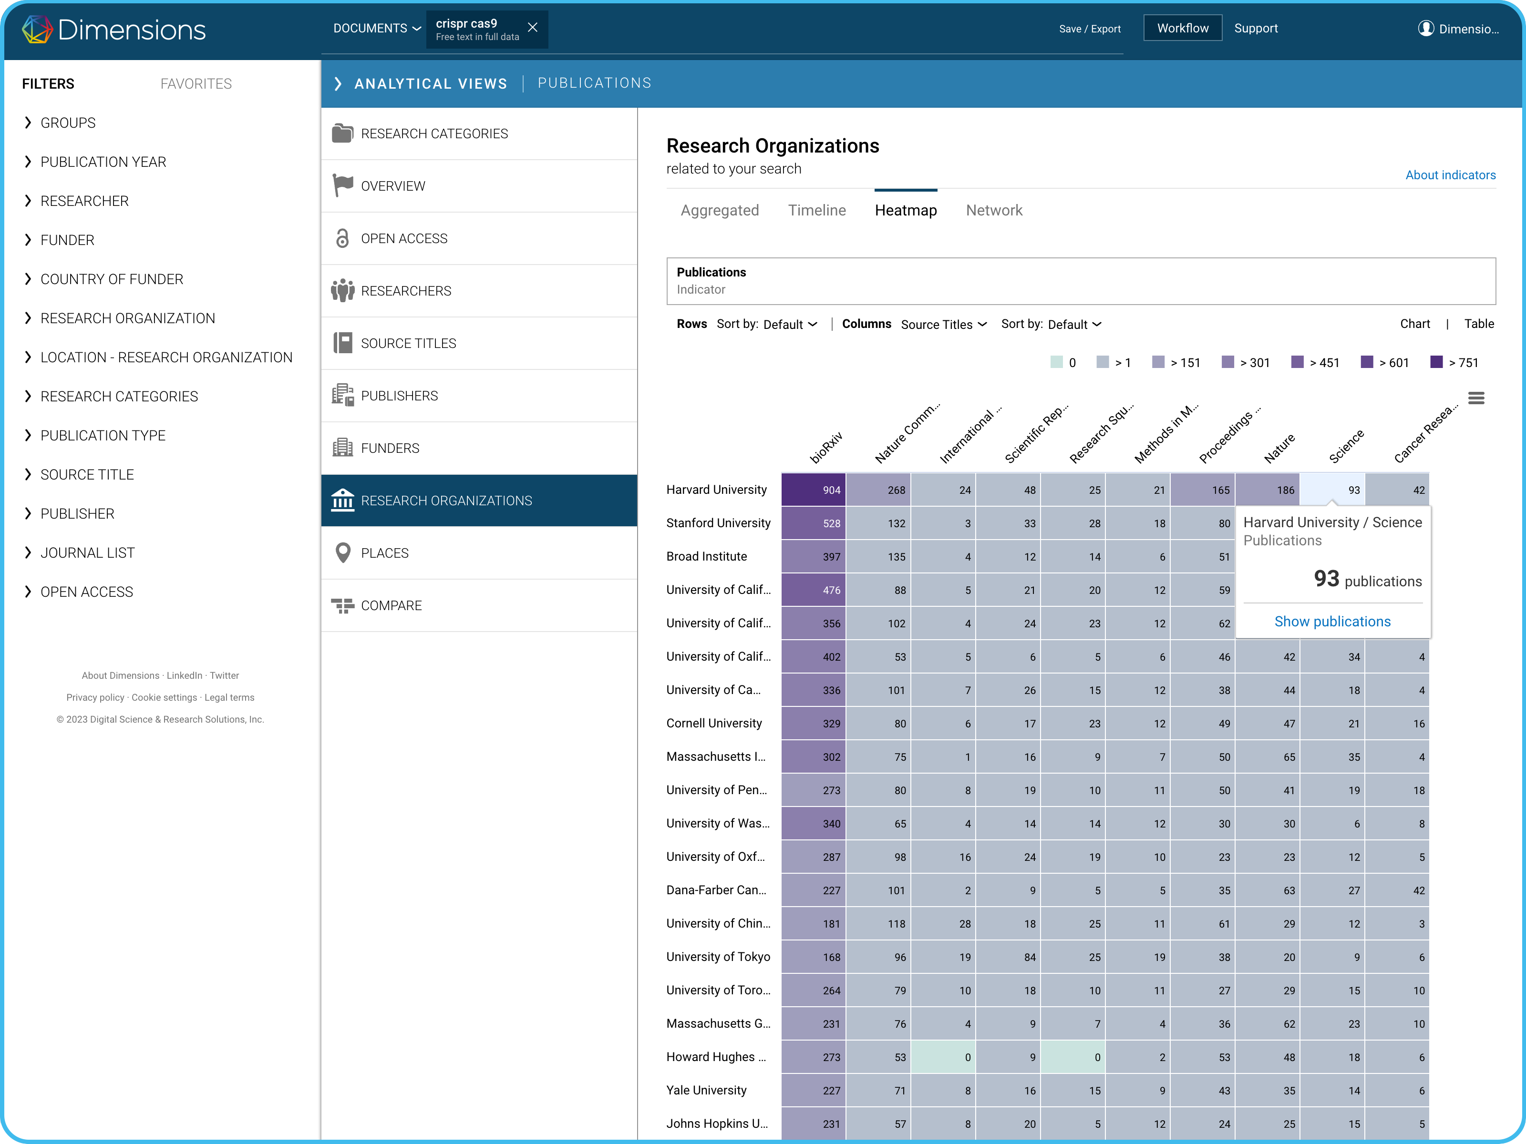Screen dimensions: 1526x1144
Task: Toggle the > 751 legend series
Action: point(1454,363)
